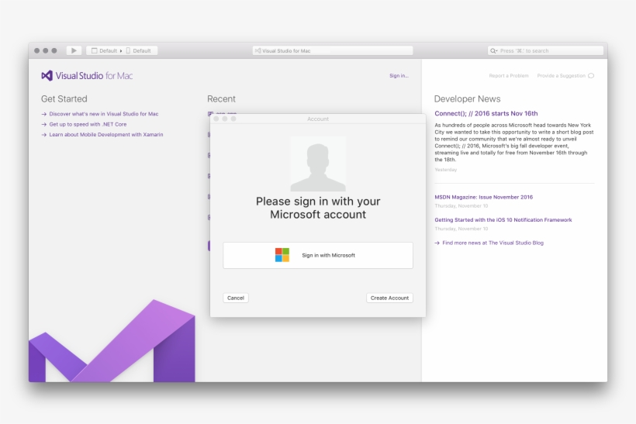Click the user avatar placeholder image

pyautogui.click(x=318, y=164)
